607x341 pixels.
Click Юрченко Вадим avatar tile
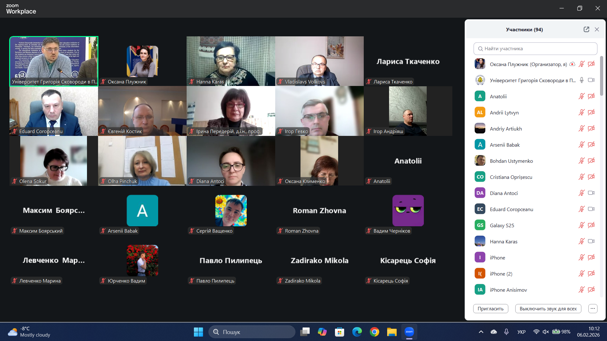tap(142, 260)
